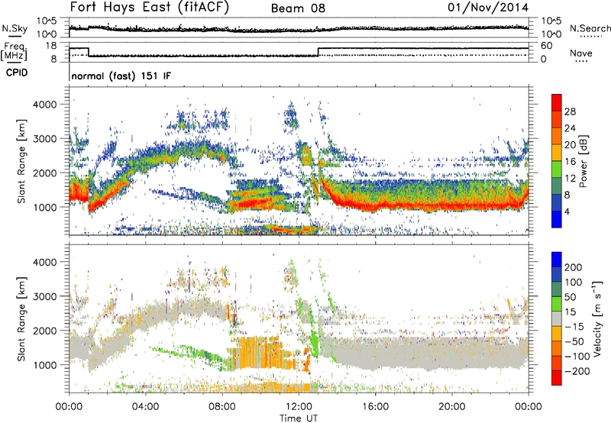Screen dimensions: 611x423
Task: Click the 'N.Sky' legend label
Action: [x=15, y=28]
